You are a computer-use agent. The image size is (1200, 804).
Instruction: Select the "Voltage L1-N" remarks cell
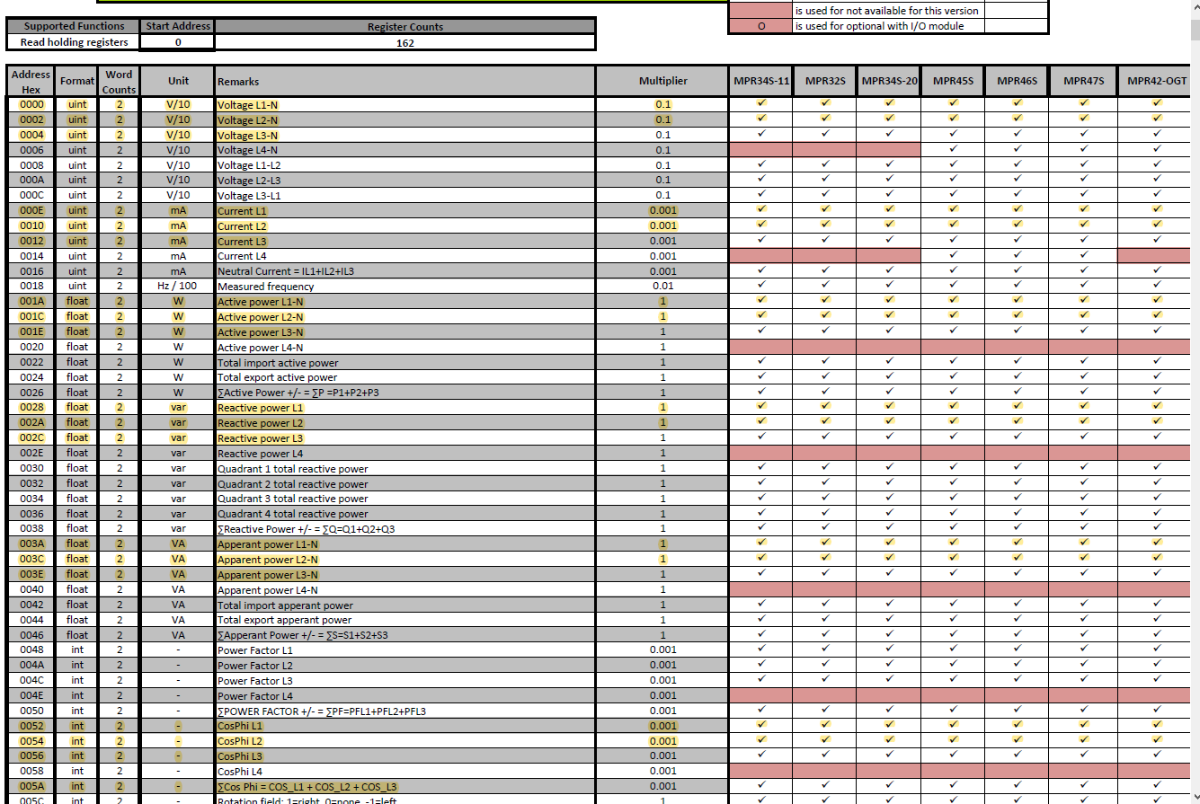point(405,105)
